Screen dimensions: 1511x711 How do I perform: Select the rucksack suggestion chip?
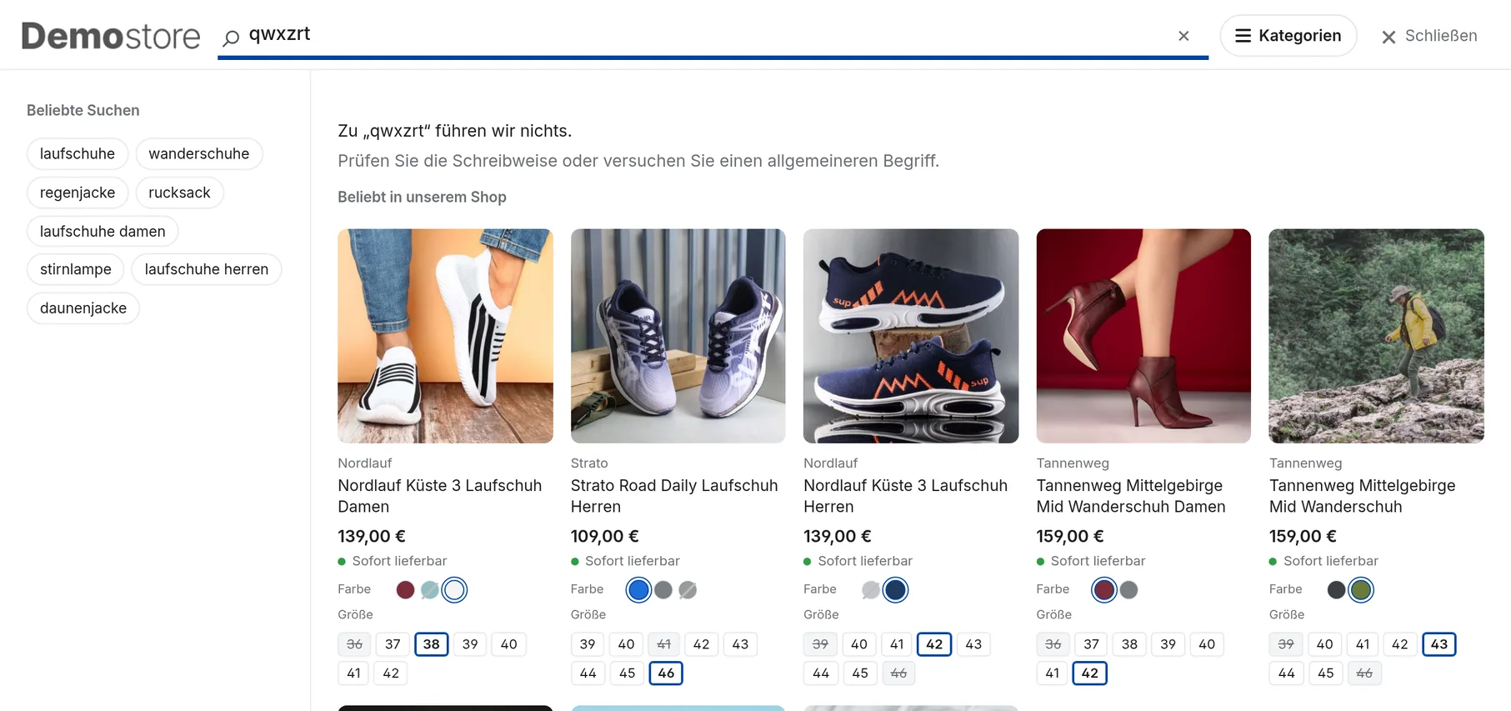click(x=179, y=193)
